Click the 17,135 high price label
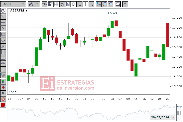Viewport: 183px width, 122px height. point(112,13)
